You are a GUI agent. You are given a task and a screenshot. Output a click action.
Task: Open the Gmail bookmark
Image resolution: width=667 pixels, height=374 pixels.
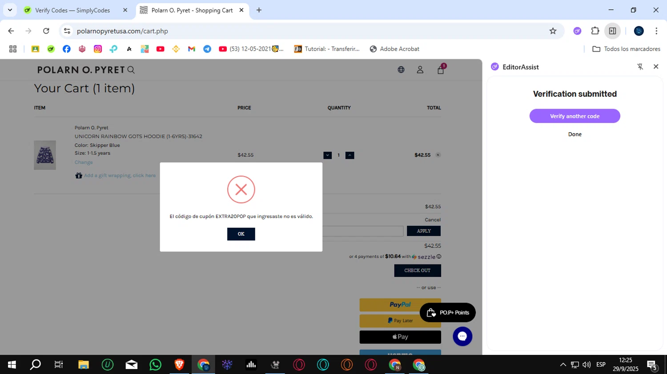[x=192, y=49]
